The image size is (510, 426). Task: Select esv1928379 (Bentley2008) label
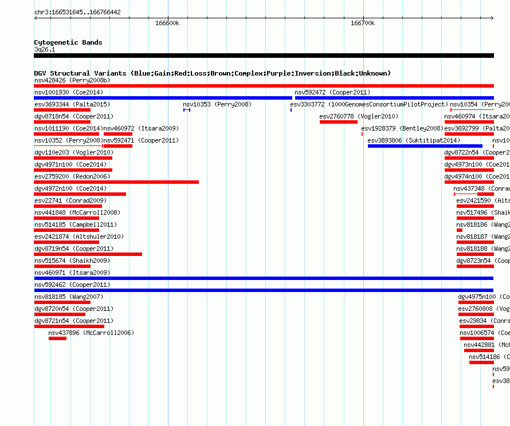tap(402, 128)
